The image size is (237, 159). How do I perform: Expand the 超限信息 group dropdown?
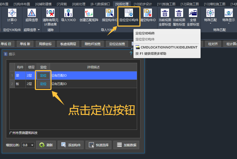coord(39,30)
